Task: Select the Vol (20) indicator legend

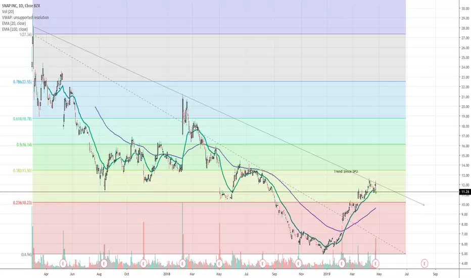Action: tap(8, 12)
